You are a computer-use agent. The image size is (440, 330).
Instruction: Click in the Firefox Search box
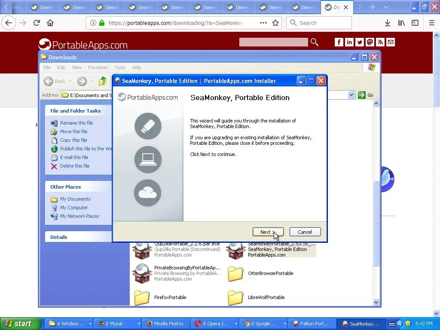pyautogui.click(x=319, y=23)
